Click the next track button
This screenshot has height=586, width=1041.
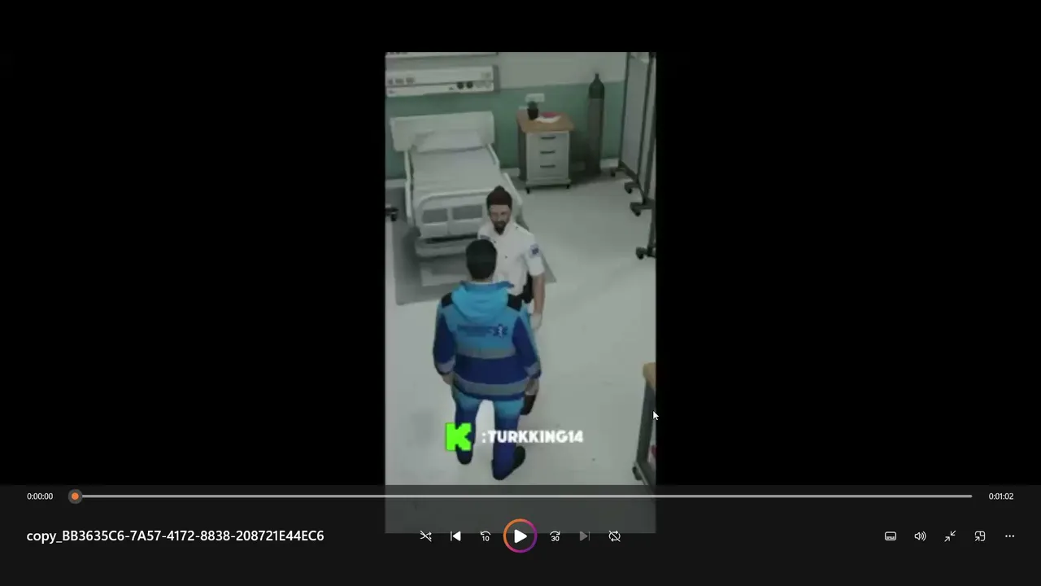pos(585,536)
